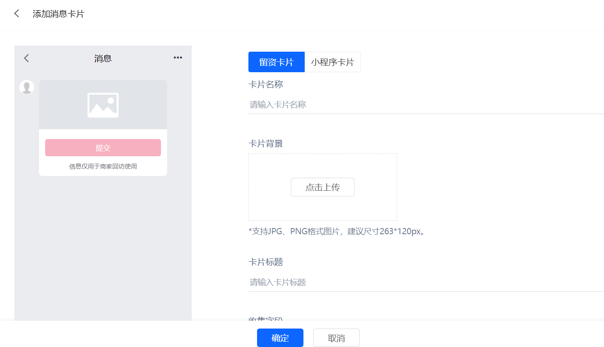Screen dimensions: 604x347
Task: Select the 留资卡片 tab
Action: click(x=276, y=62)
